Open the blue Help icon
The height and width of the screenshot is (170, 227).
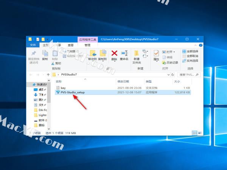coord(201,45)
